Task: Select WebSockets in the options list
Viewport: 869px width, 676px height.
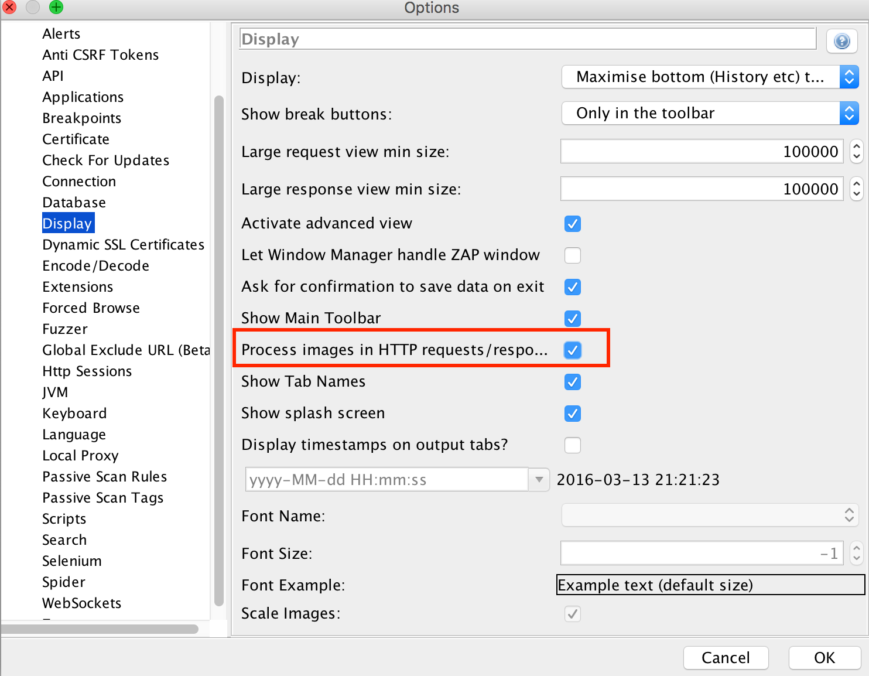Action: coord(81,603)
